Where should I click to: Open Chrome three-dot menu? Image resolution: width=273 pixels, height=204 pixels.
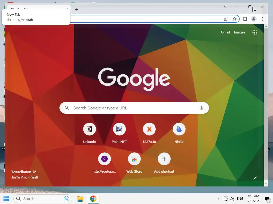tap(262, 19)
